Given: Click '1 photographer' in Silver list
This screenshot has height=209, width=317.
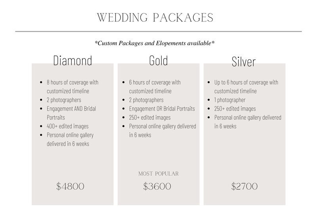Looking at the screenshot, I should (230, 100).
